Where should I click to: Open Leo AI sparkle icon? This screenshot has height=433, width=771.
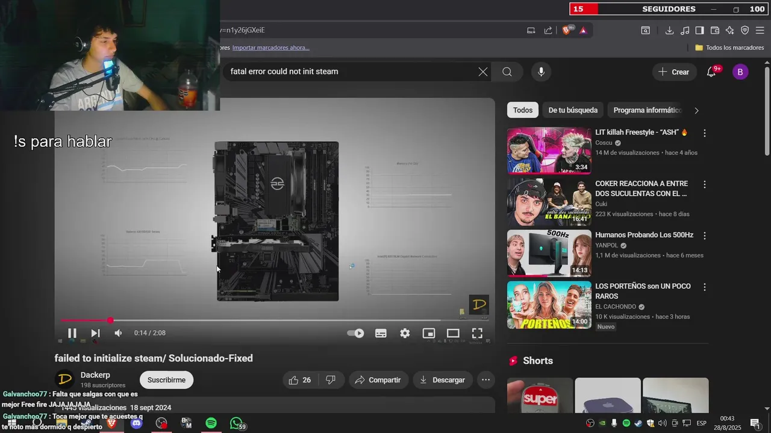point(729,30)
